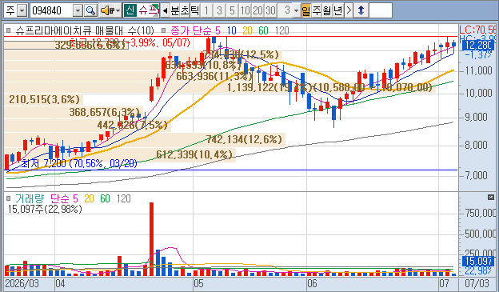Click the interval 20 button

pos(257,10)
